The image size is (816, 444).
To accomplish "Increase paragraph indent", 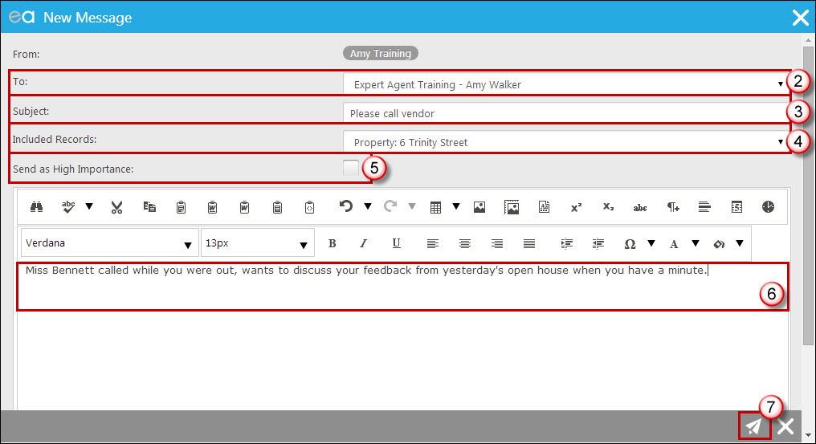I will click(x=567, y=243).
